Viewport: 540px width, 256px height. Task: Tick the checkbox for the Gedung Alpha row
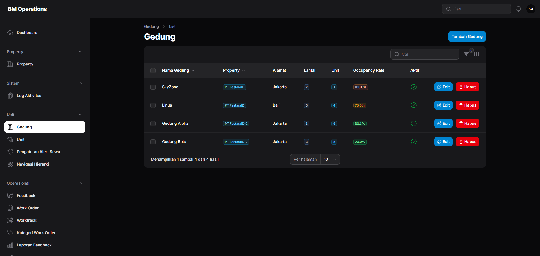(153, 124)
